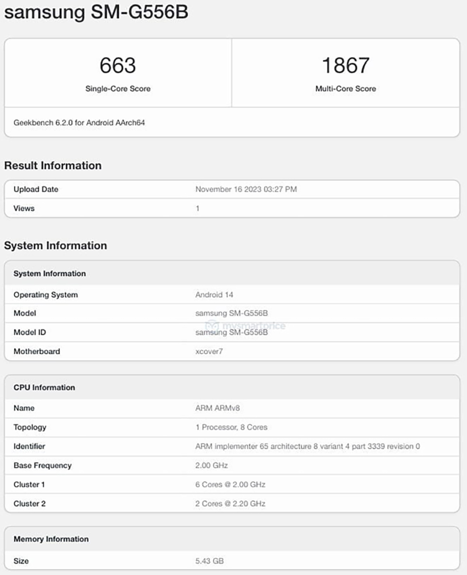Click the Cluster 1 label

pos(29,485)
